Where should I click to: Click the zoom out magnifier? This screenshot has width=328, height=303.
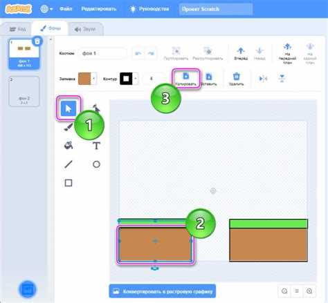[284, 291]
